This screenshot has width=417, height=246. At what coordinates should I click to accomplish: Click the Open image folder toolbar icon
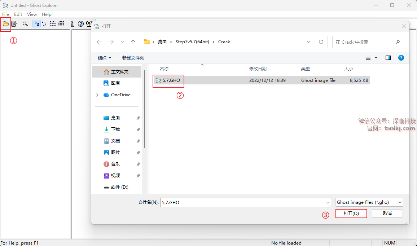tap(5, 24)
